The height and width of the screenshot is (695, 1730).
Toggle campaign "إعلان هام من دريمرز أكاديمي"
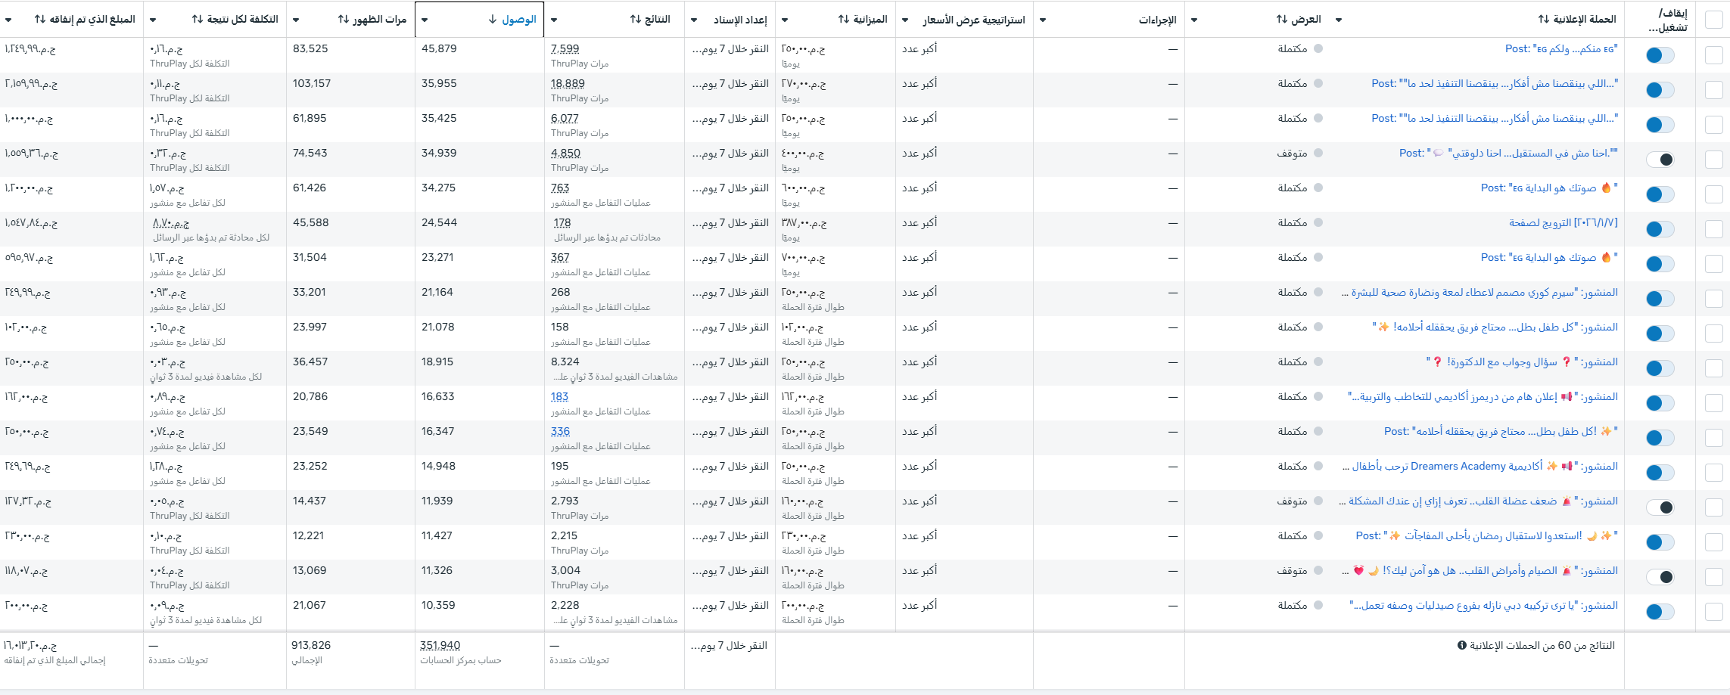click(x=1660, y=403)
